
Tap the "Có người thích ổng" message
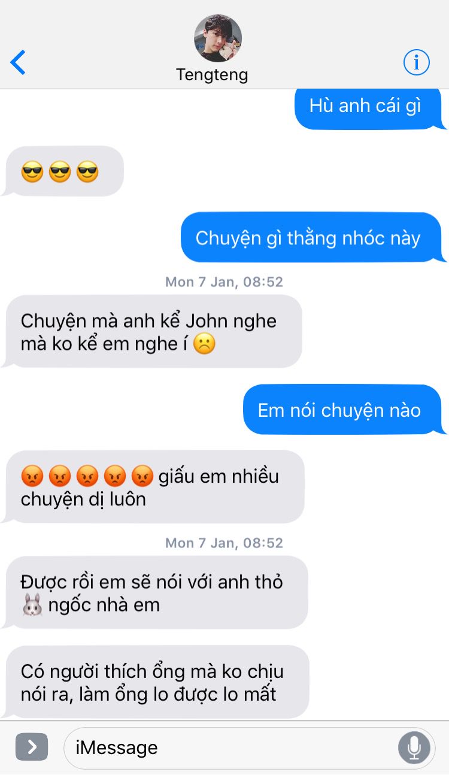pyautogui.click(x=157, y=682)
